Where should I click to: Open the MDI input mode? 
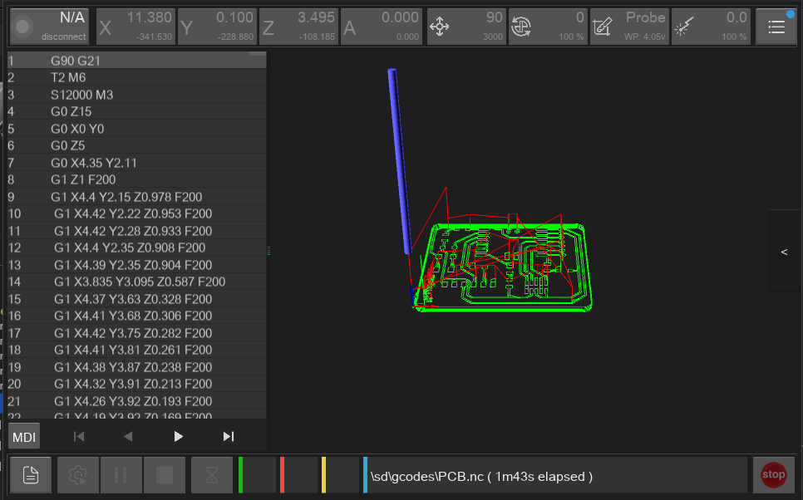(x=24, y=437)
